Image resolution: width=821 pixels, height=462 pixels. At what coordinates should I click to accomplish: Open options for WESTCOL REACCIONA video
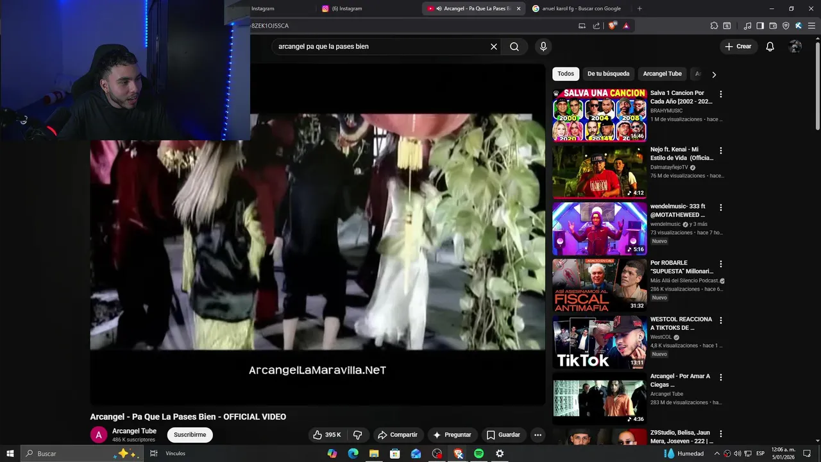point(720,320)
